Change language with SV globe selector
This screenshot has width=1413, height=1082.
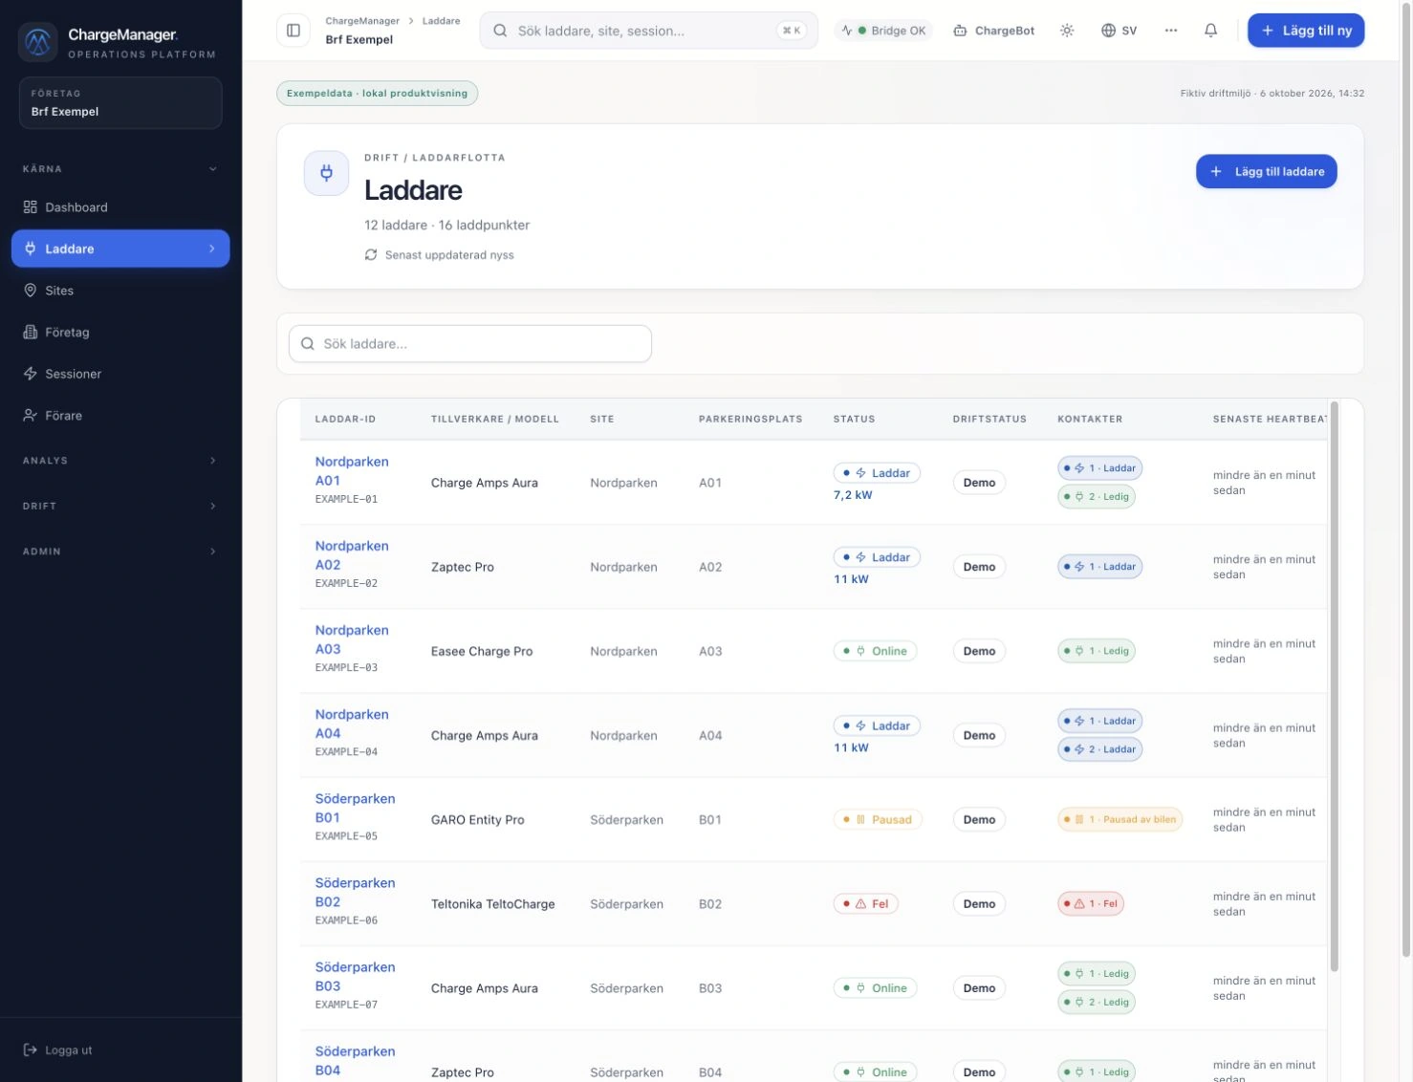[1119, 31]
